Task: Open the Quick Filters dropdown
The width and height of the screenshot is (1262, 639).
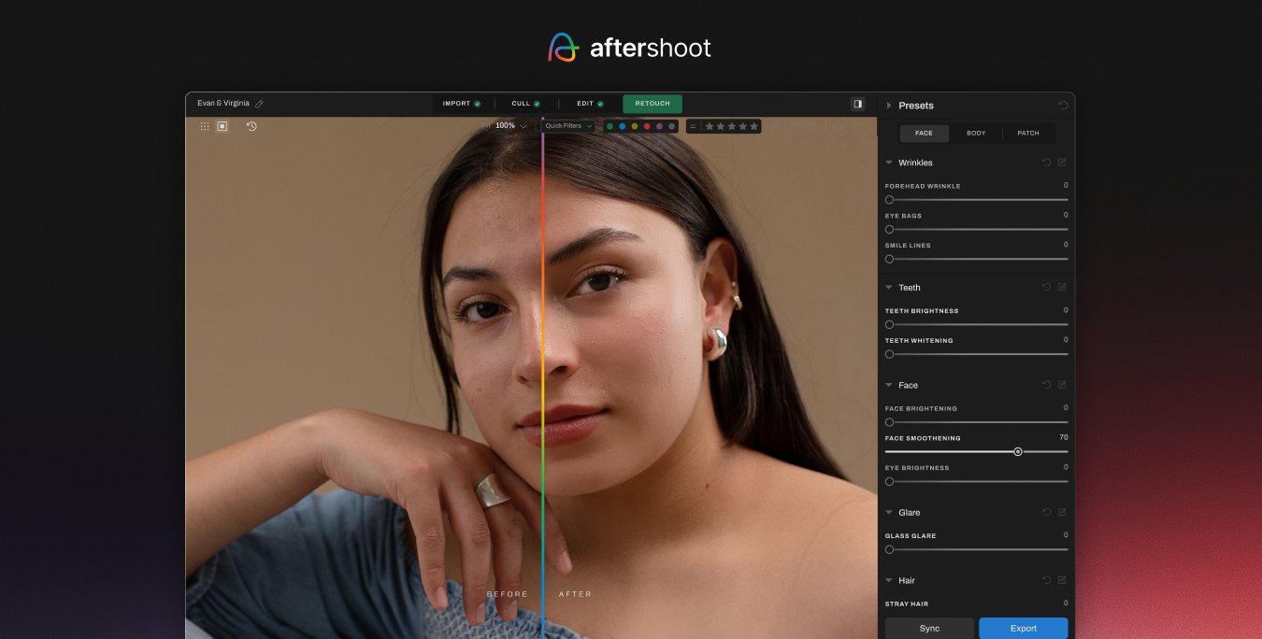Action: [x=568, y=126]
